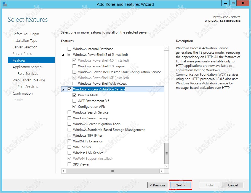Viewport: 251px width, 193px height.
Task: Enable Windows PowerShell 2.0 Engine checkbox
Action: [74, 66]
